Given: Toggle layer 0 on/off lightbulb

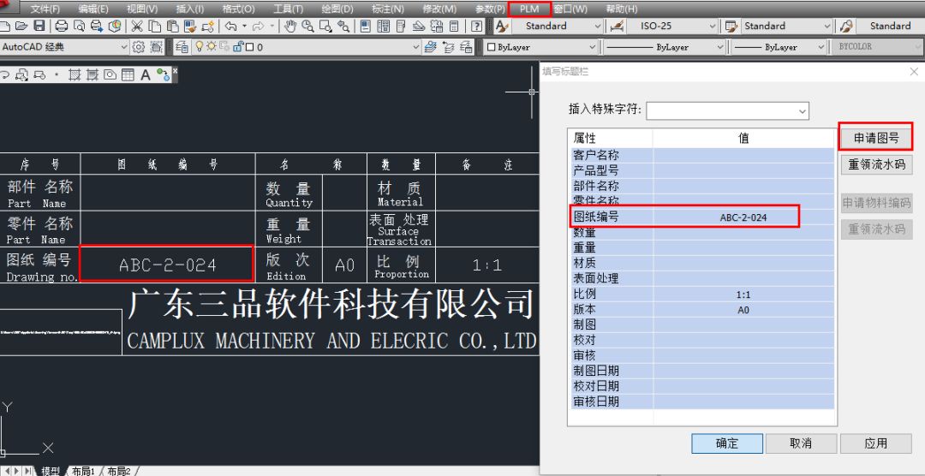Looking at the screenshot, I should 200,46.
